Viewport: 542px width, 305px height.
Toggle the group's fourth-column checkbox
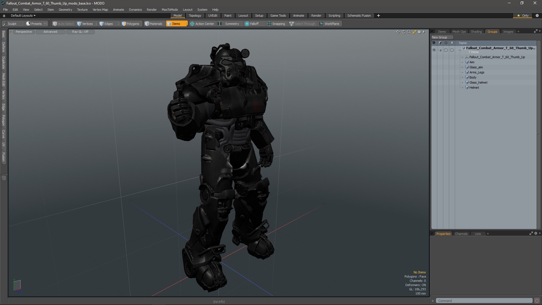point(452,50)
